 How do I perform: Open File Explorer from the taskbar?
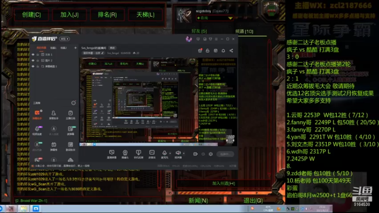coord(23,209)
